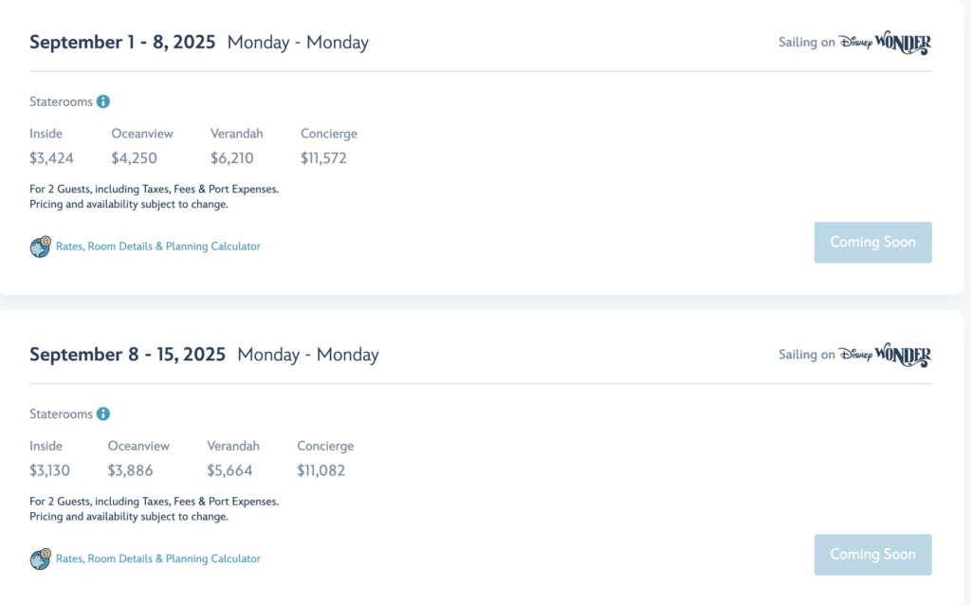Click Staterooms info icon for September 1-8
The image size is (971, 605).
[103, 101]
